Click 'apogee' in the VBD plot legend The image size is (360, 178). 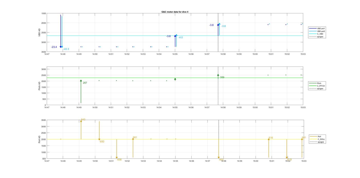coord(316,37)
